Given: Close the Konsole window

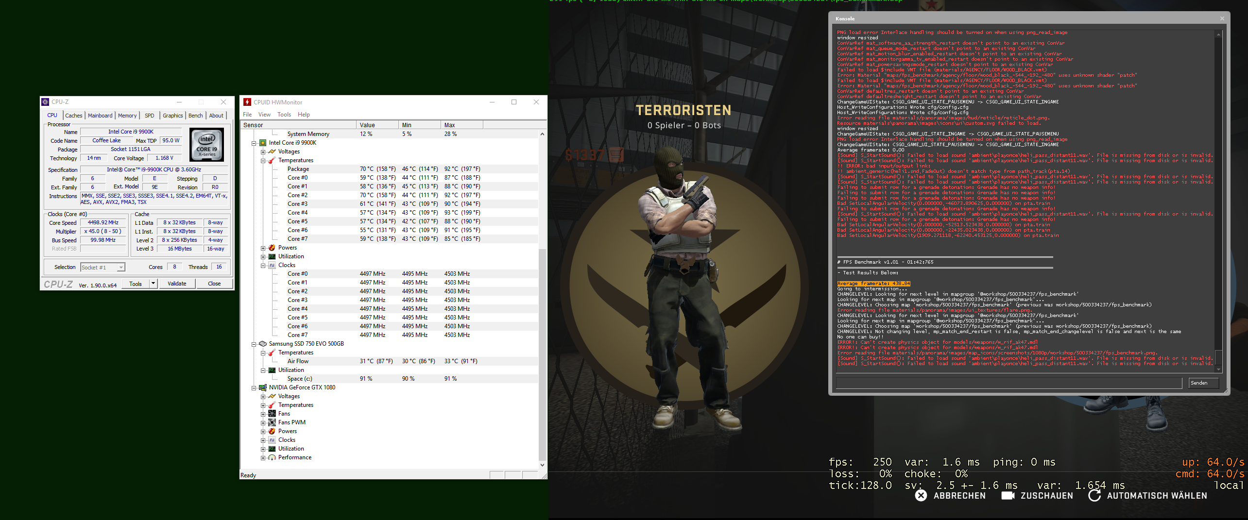Looking at the screenshot, I should (x=1222, y=18).
